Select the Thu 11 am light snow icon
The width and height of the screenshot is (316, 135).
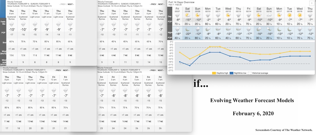(x=47, y=24)
